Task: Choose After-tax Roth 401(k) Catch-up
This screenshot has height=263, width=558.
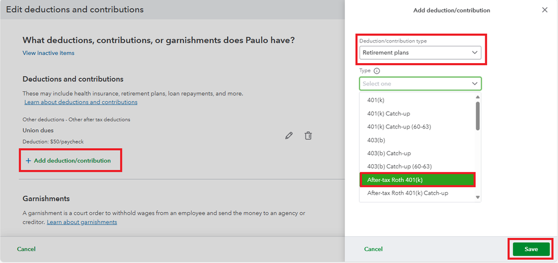Action: click(408, 193)
